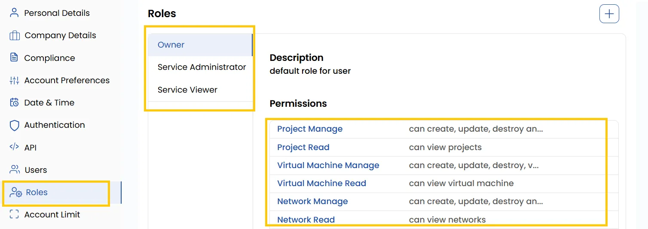Viewport: 648px width, 229px height.
Task: Select the Service Viewer role
Action: point(200,90)
